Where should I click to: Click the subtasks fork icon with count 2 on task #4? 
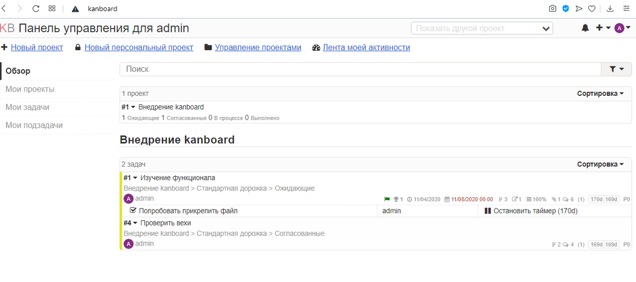[554, 244]
